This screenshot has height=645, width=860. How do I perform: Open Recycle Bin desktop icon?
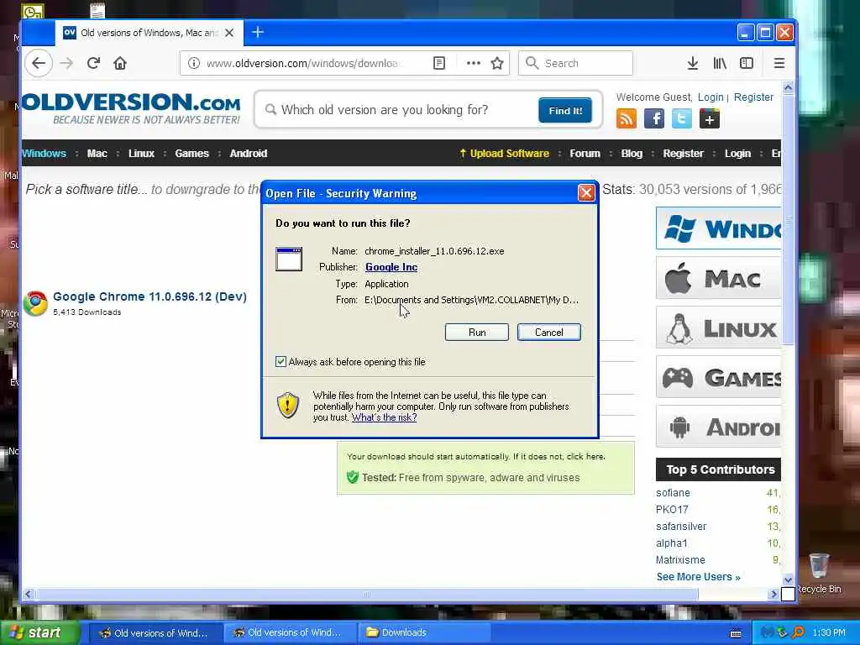(819, 574)
